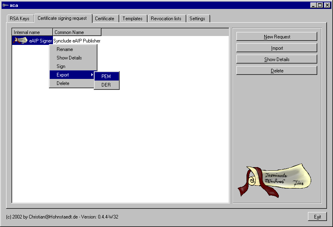Choose Rename from the context menu
This screenshot has width=333, height=227.
pos(65,49)
